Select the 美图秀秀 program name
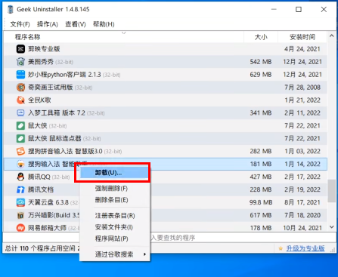This screenshot has height=277, width=338. click(x=41, y=62)
